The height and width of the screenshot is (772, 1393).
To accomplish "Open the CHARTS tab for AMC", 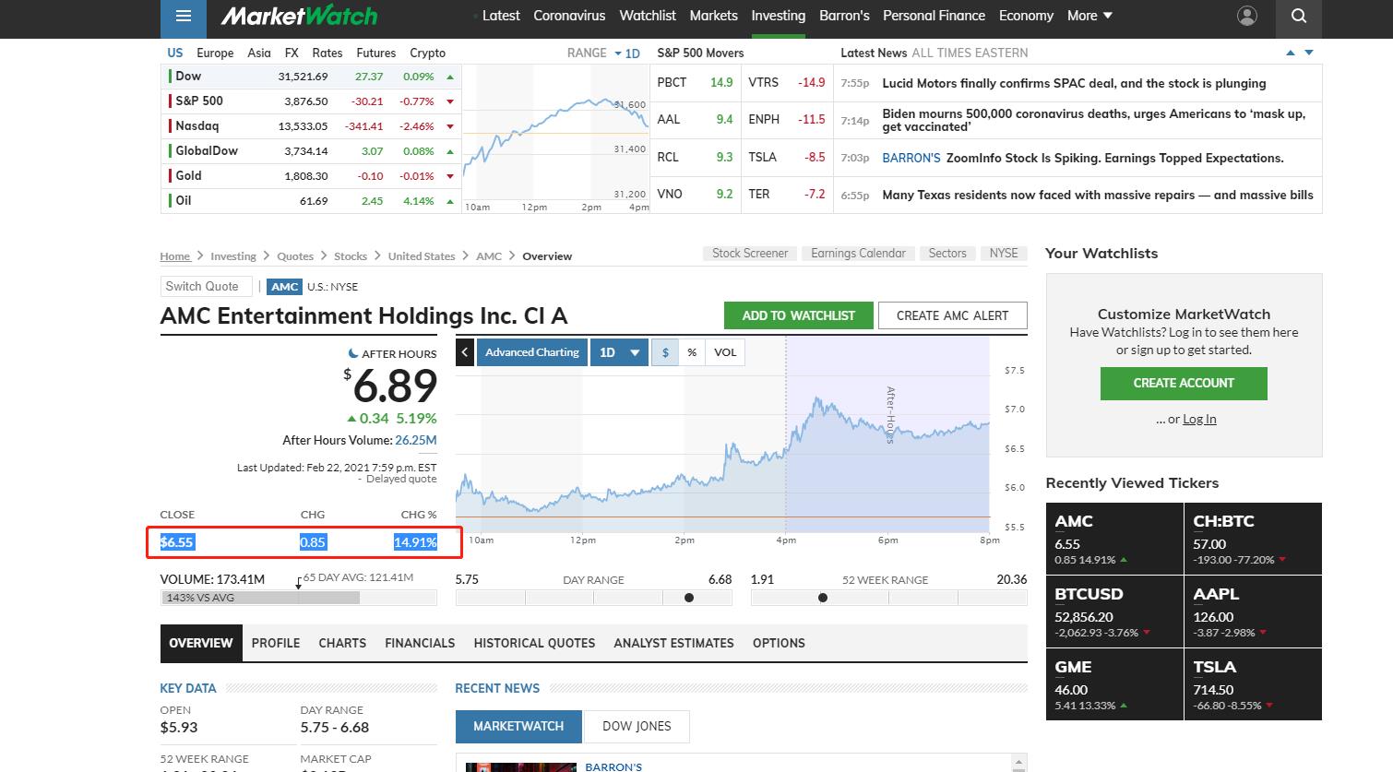I will click(x=342, y=643).
